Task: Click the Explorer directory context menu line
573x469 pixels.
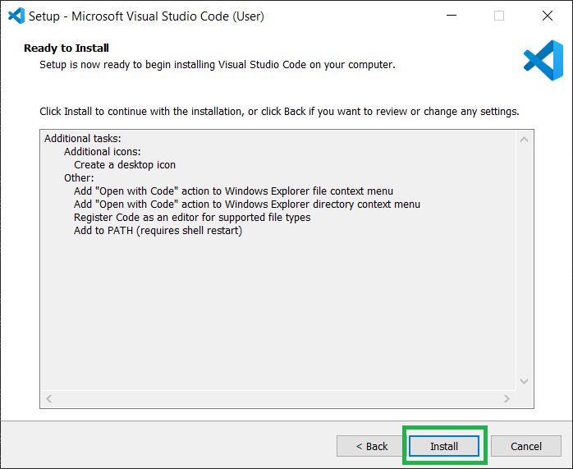Action: (x=247, y=205)
